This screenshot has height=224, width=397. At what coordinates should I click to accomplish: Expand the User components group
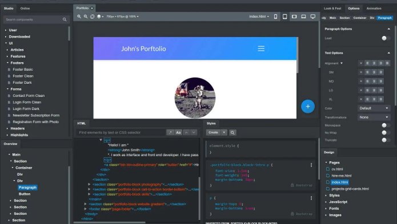(x=6, y=30)
